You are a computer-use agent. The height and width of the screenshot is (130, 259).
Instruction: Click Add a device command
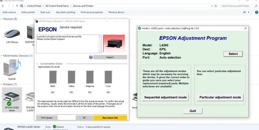click(x=9, y=12)
